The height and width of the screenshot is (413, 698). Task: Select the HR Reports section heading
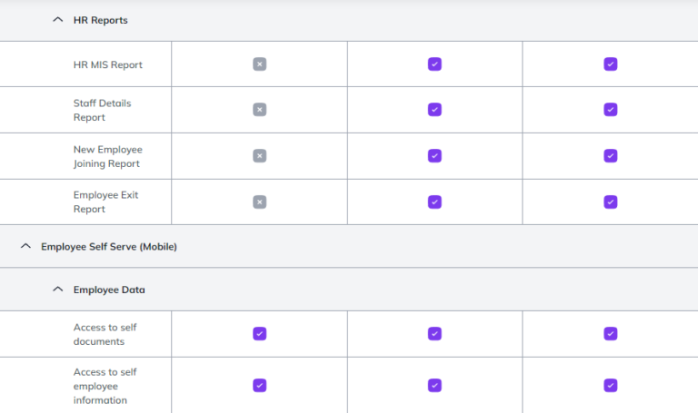pos(100,20)
